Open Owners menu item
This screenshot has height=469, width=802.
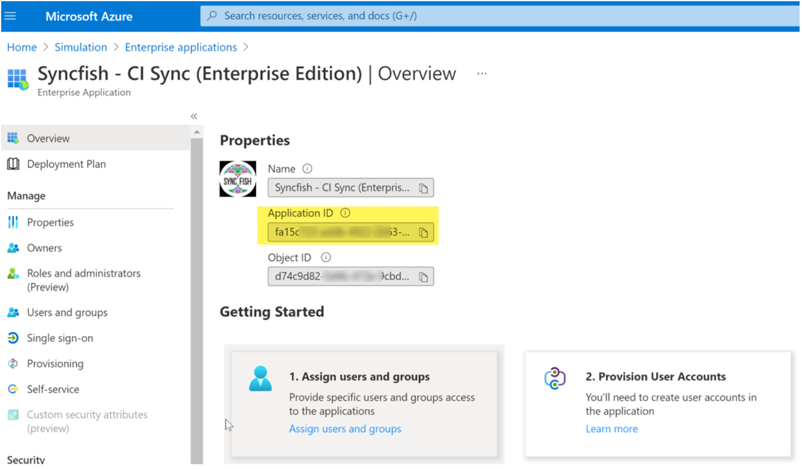tap(44, 248)
